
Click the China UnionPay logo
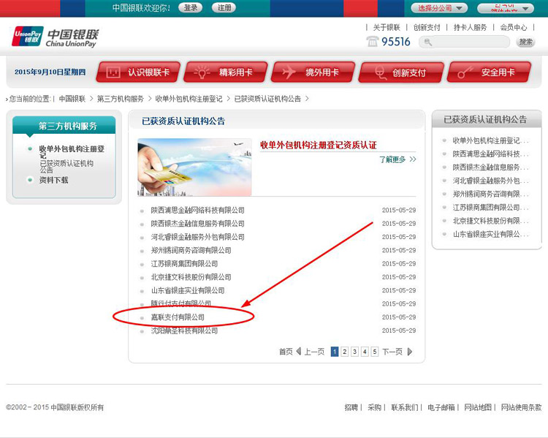click(56, 37)
